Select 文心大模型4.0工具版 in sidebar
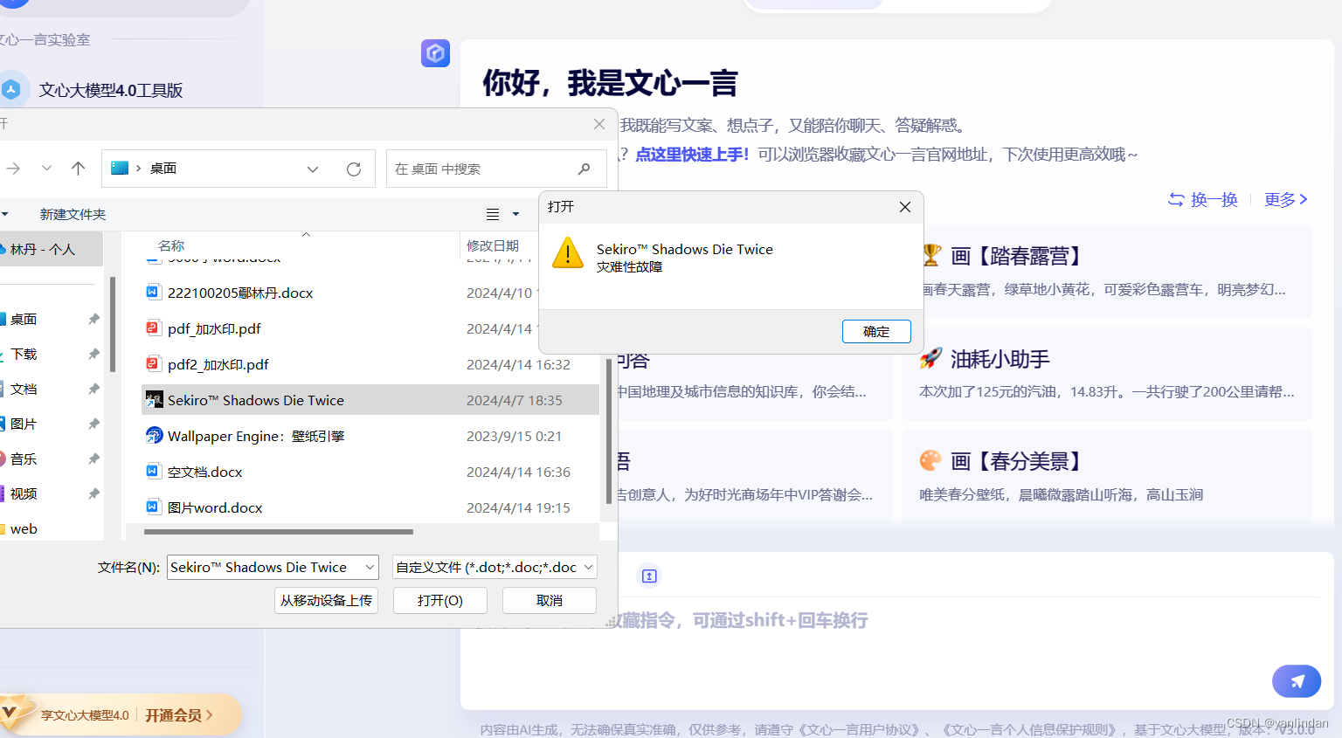 point(111,90)
